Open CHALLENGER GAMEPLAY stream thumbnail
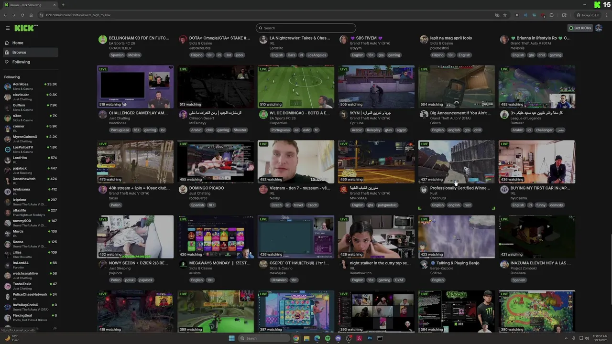 (135, 87)
